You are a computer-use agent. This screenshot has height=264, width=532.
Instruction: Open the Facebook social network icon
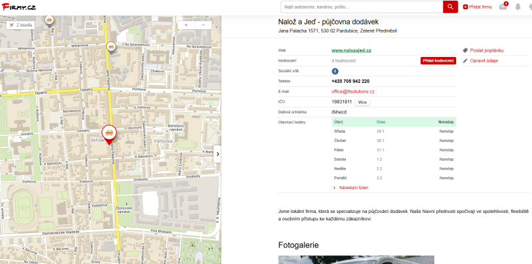click(335, 71)
